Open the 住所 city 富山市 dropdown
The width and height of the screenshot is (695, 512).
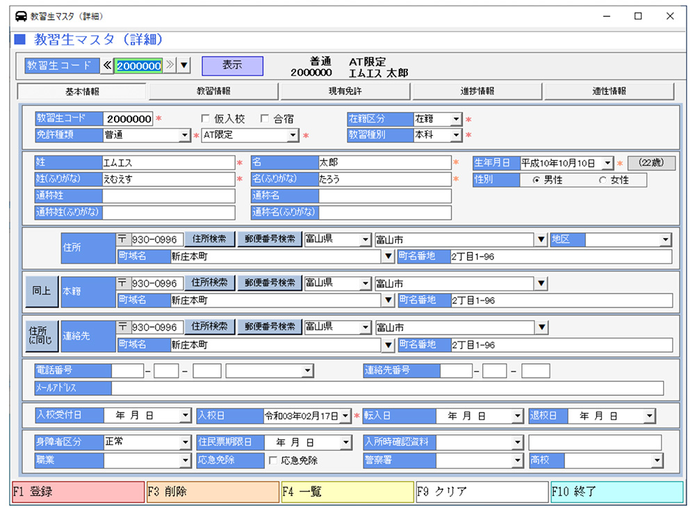point(541,239)
